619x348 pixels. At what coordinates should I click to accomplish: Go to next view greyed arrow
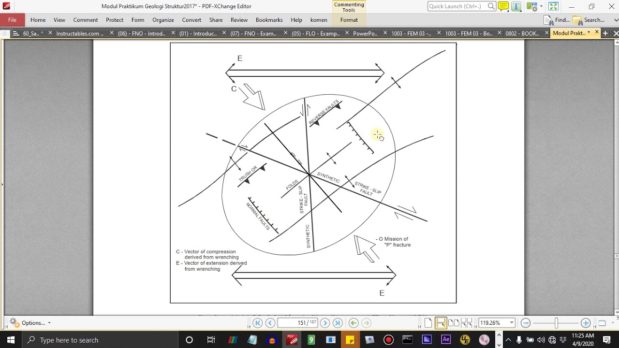click(x=366, y=323)
